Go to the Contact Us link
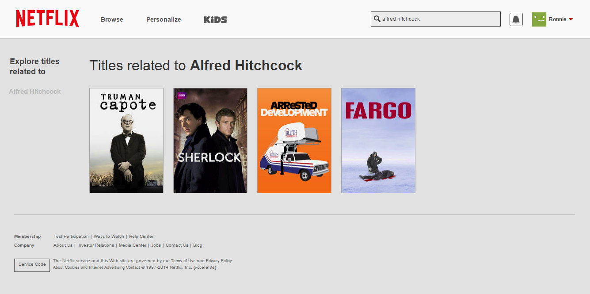 (177, 245)
